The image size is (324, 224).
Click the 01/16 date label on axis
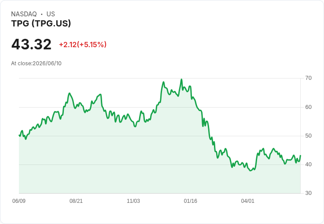(191, 201)
